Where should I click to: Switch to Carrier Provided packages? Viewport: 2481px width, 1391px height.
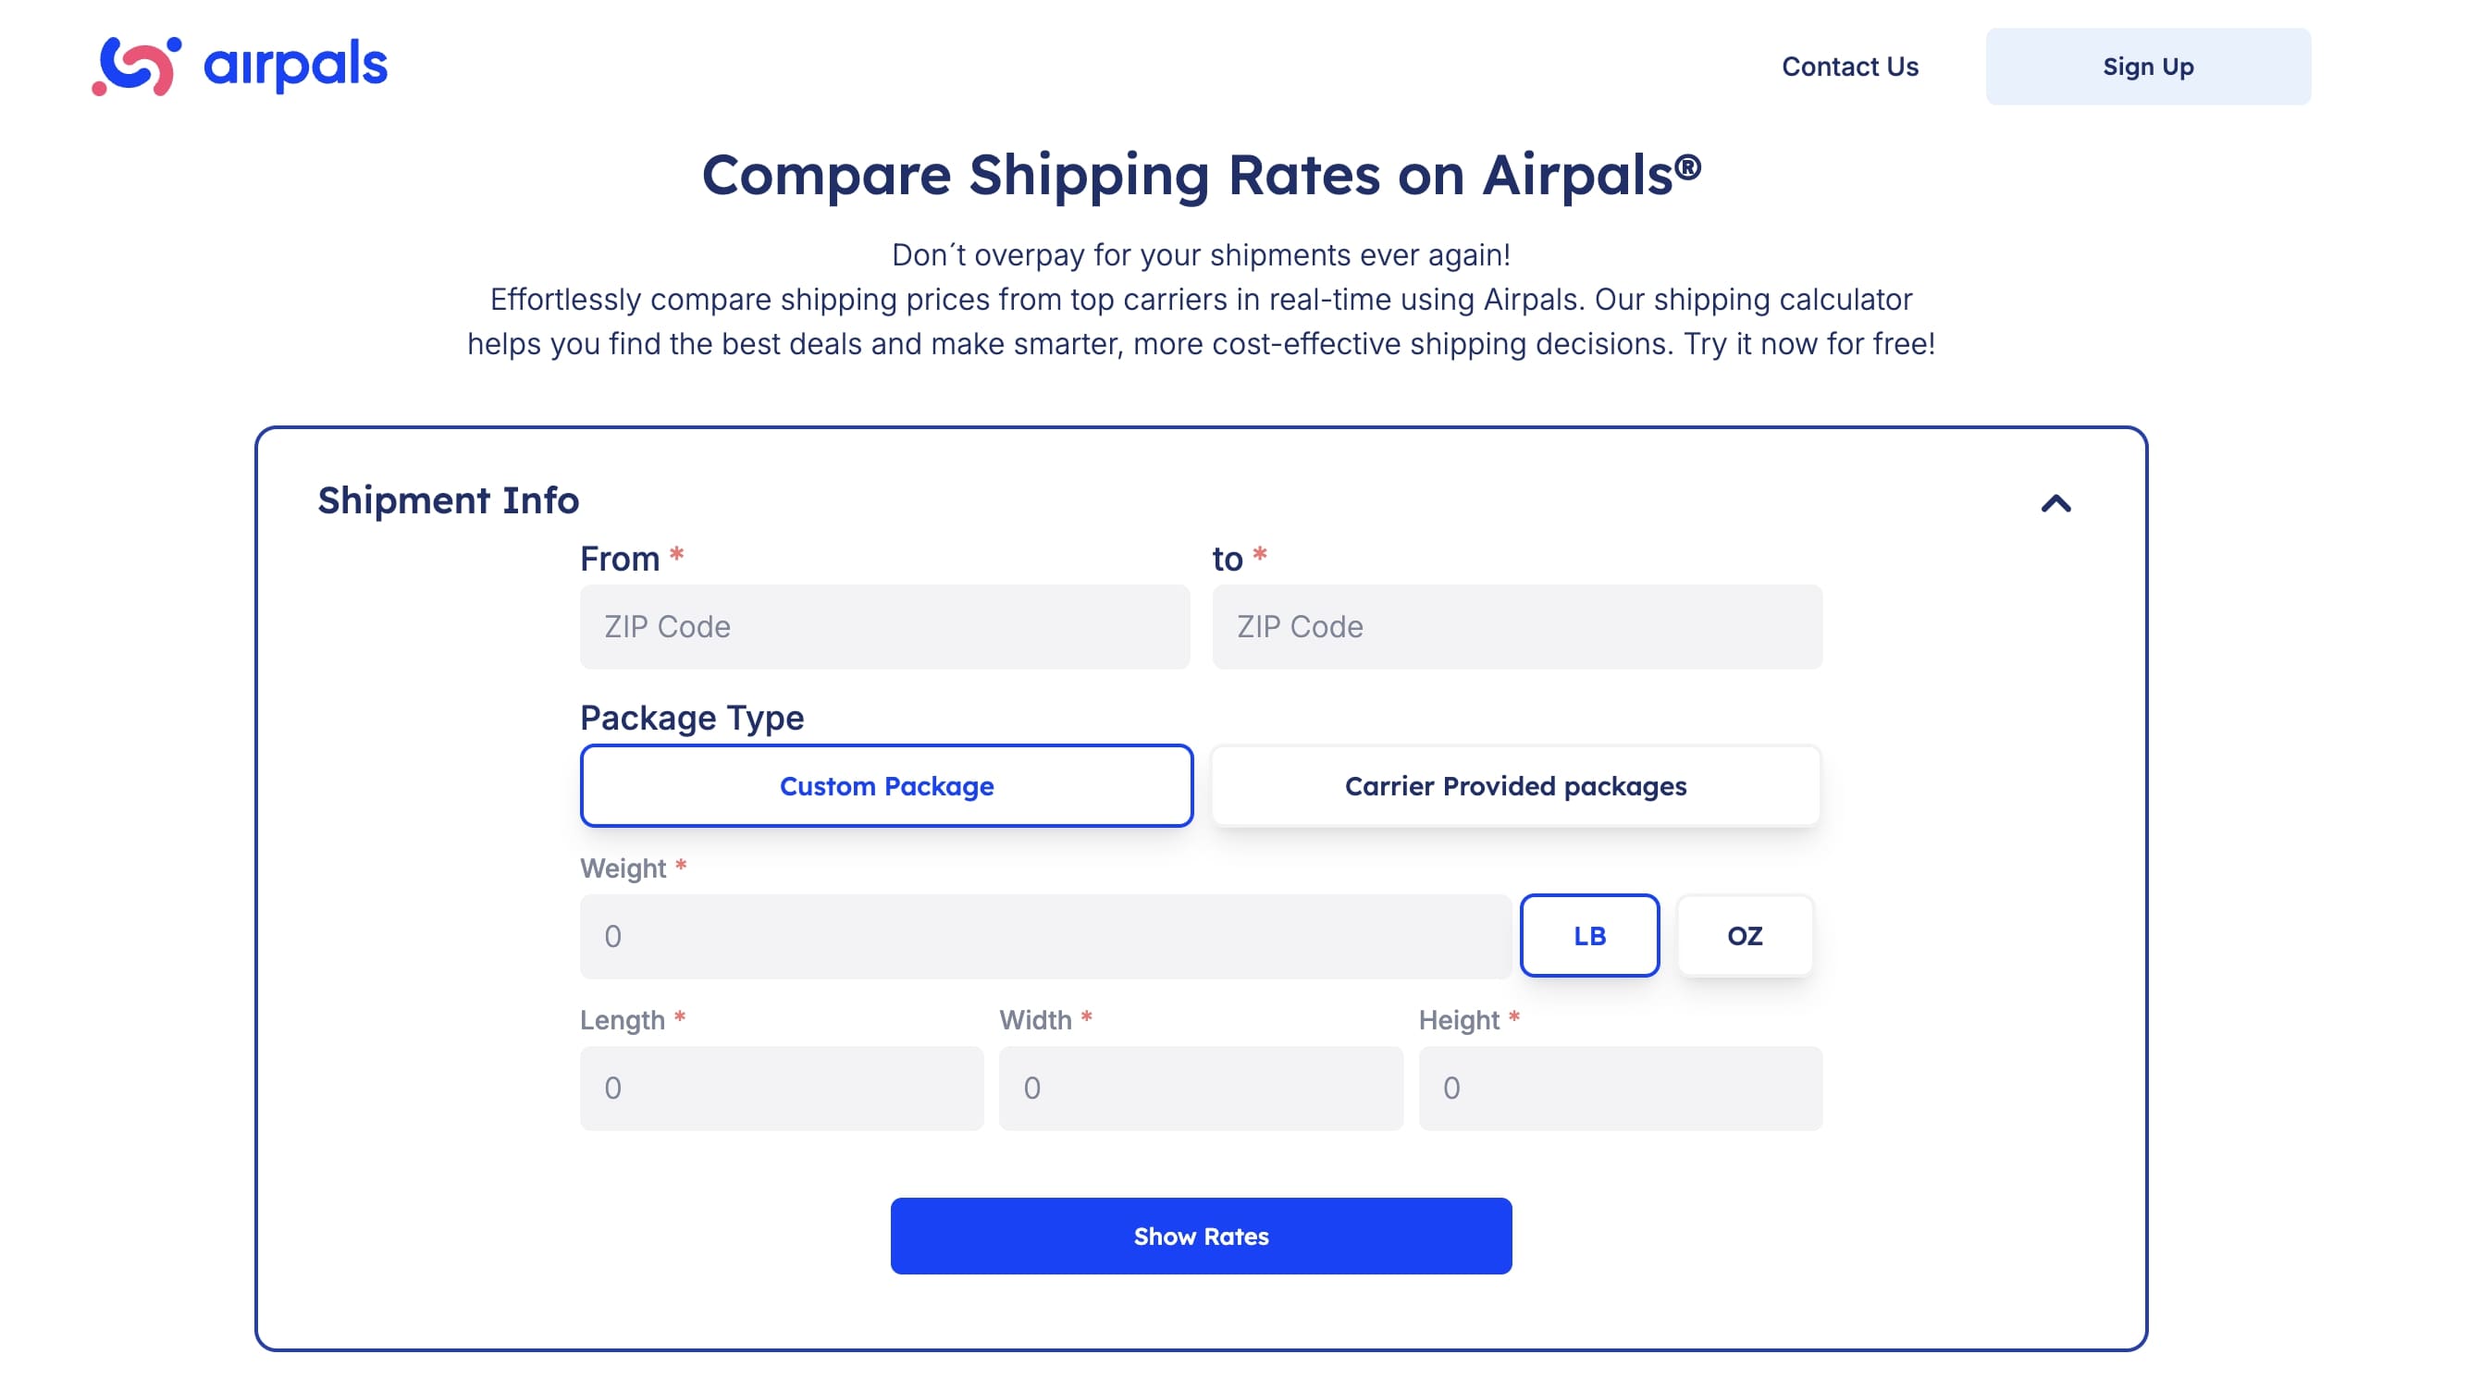coord(1514,785)
